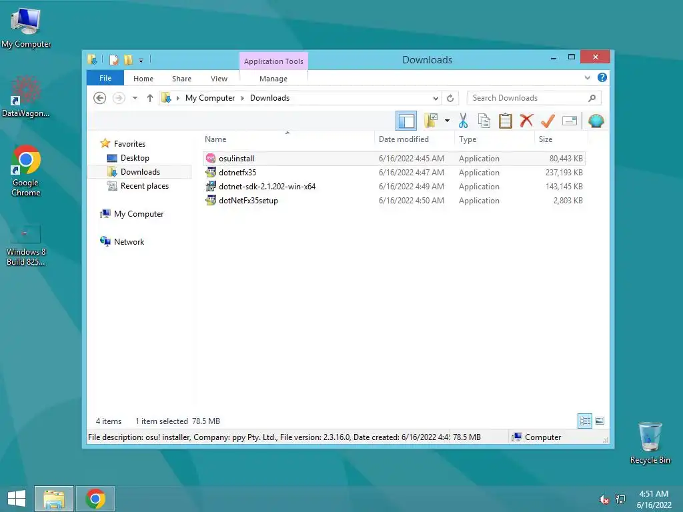Click the Paste clipboard icon
This screenshot has height=512, width=683.
pyautogui.click(x=506, y=121)
